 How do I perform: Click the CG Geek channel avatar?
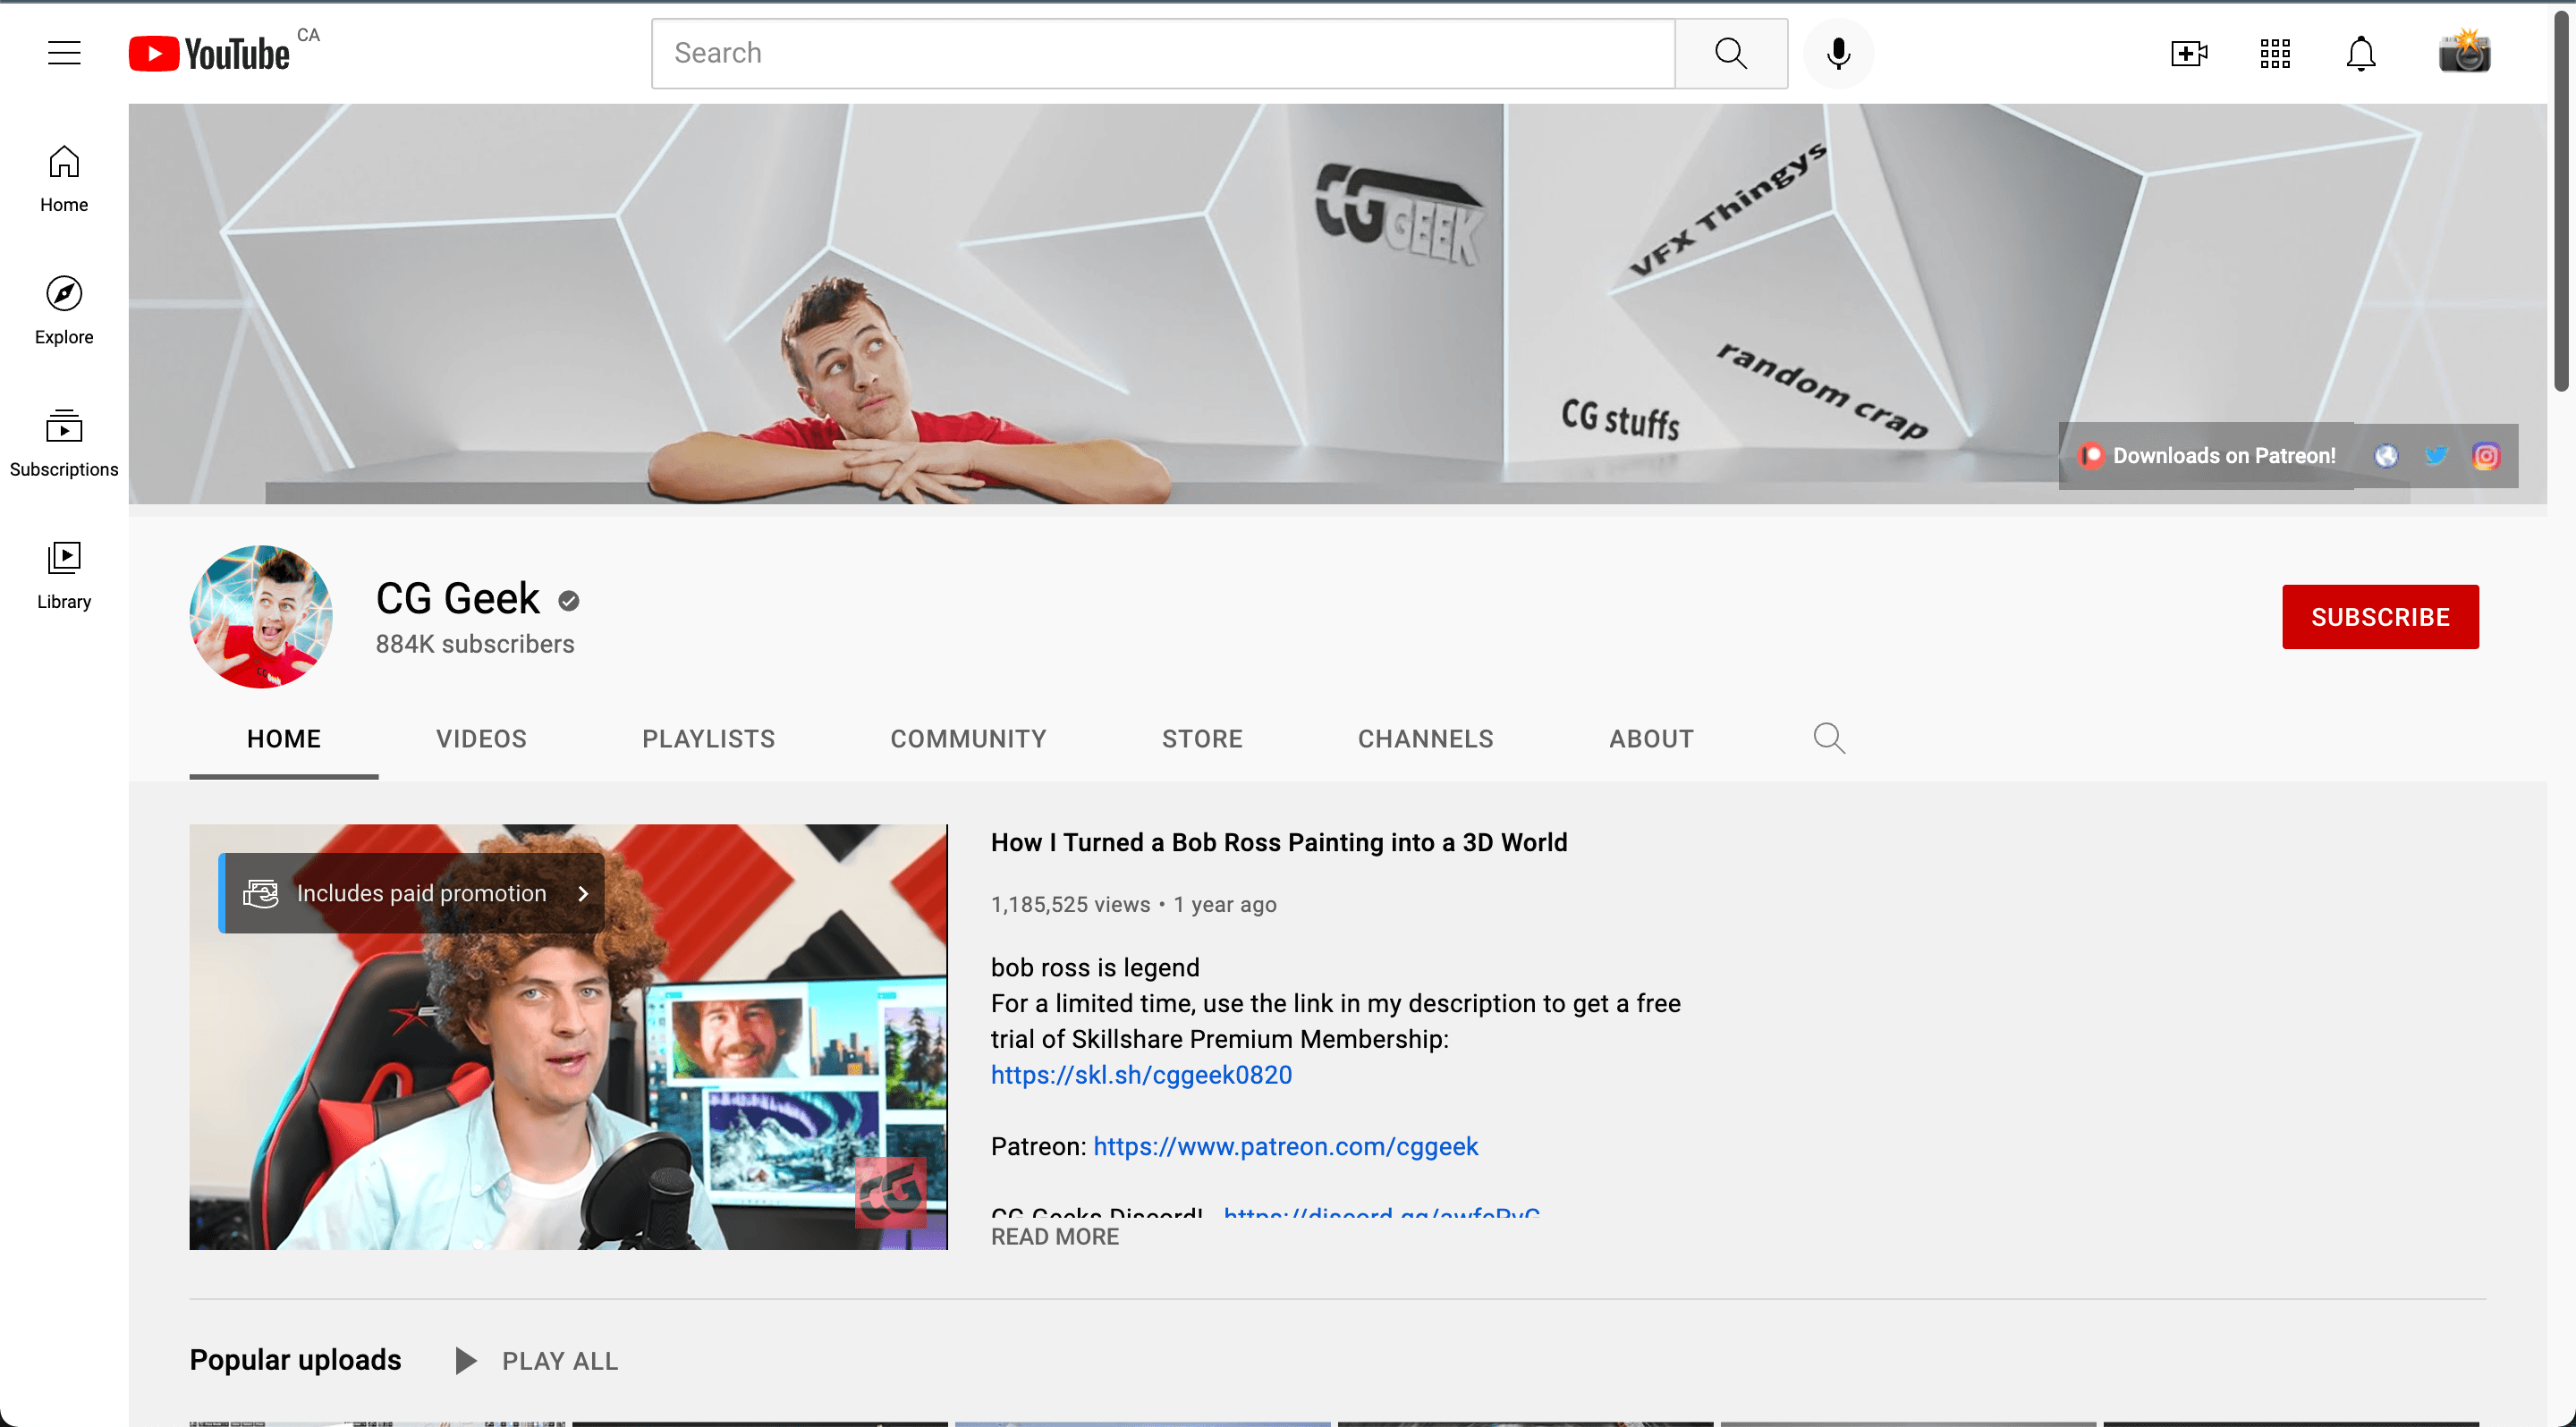coord(261,615)
